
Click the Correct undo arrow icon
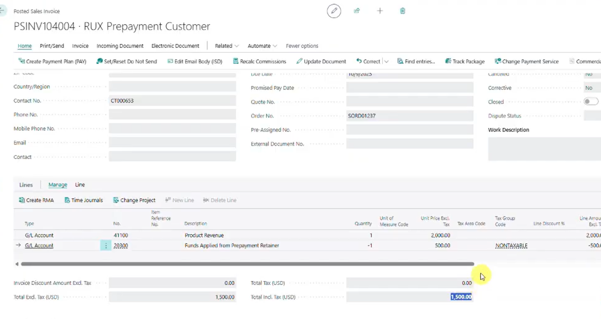click(359, 61)
